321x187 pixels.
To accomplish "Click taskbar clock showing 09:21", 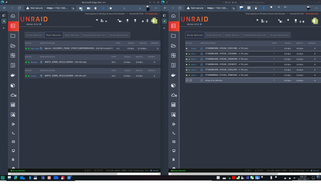I will point(303,178).
